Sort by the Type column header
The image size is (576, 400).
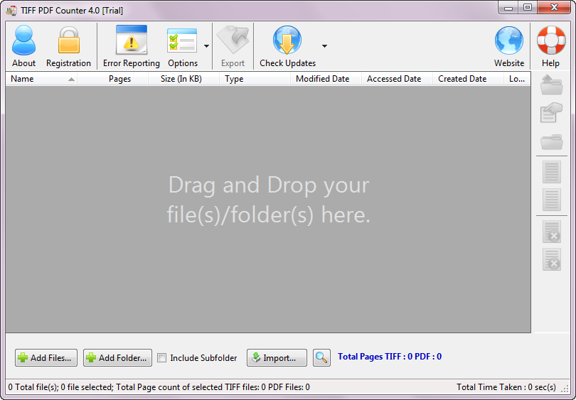coord(255,79)
